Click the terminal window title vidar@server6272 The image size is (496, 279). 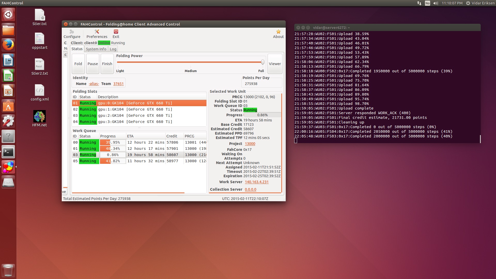click(x=331, y=27)
